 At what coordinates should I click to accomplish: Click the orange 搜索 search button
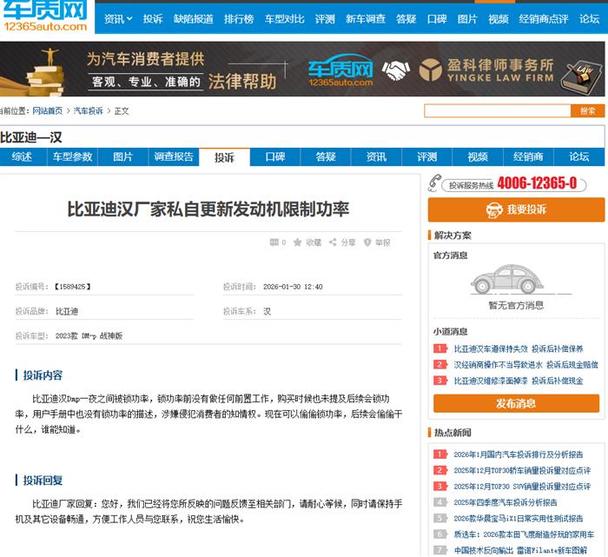click(x=587, y=111)
